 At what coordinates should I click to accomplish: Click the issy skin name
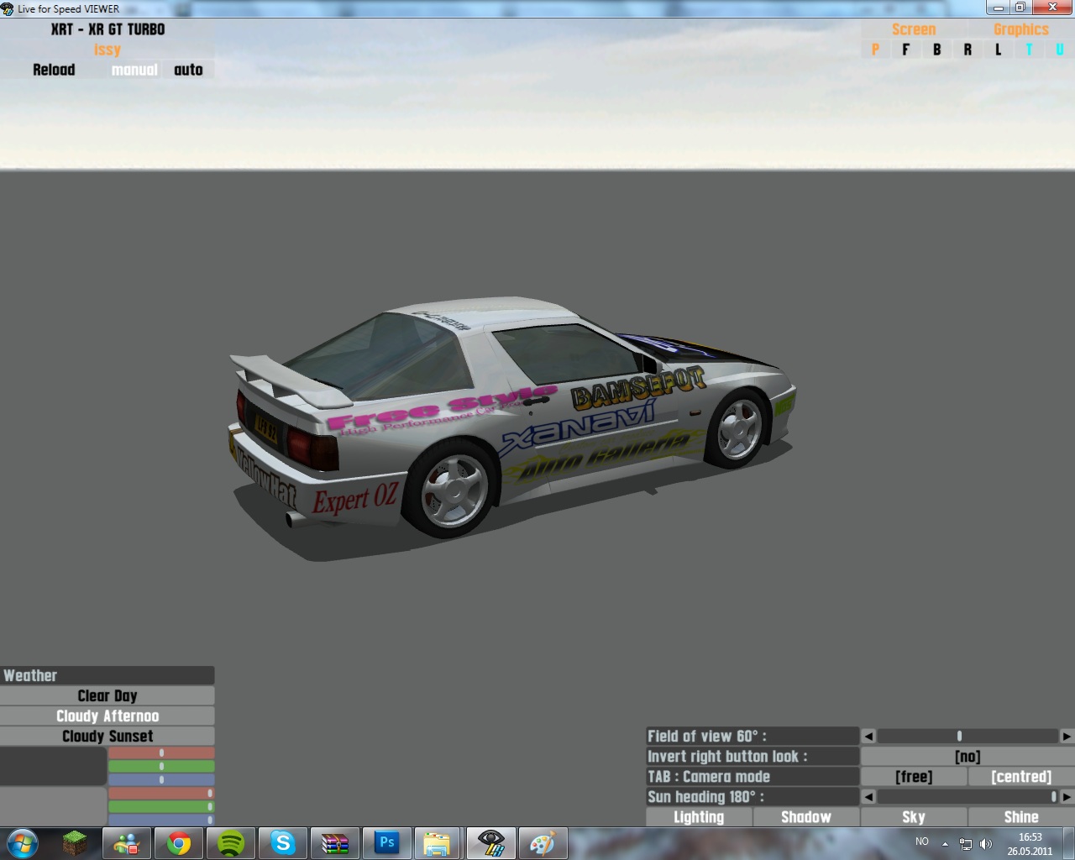pyautogui.click(x=107, y=50)
